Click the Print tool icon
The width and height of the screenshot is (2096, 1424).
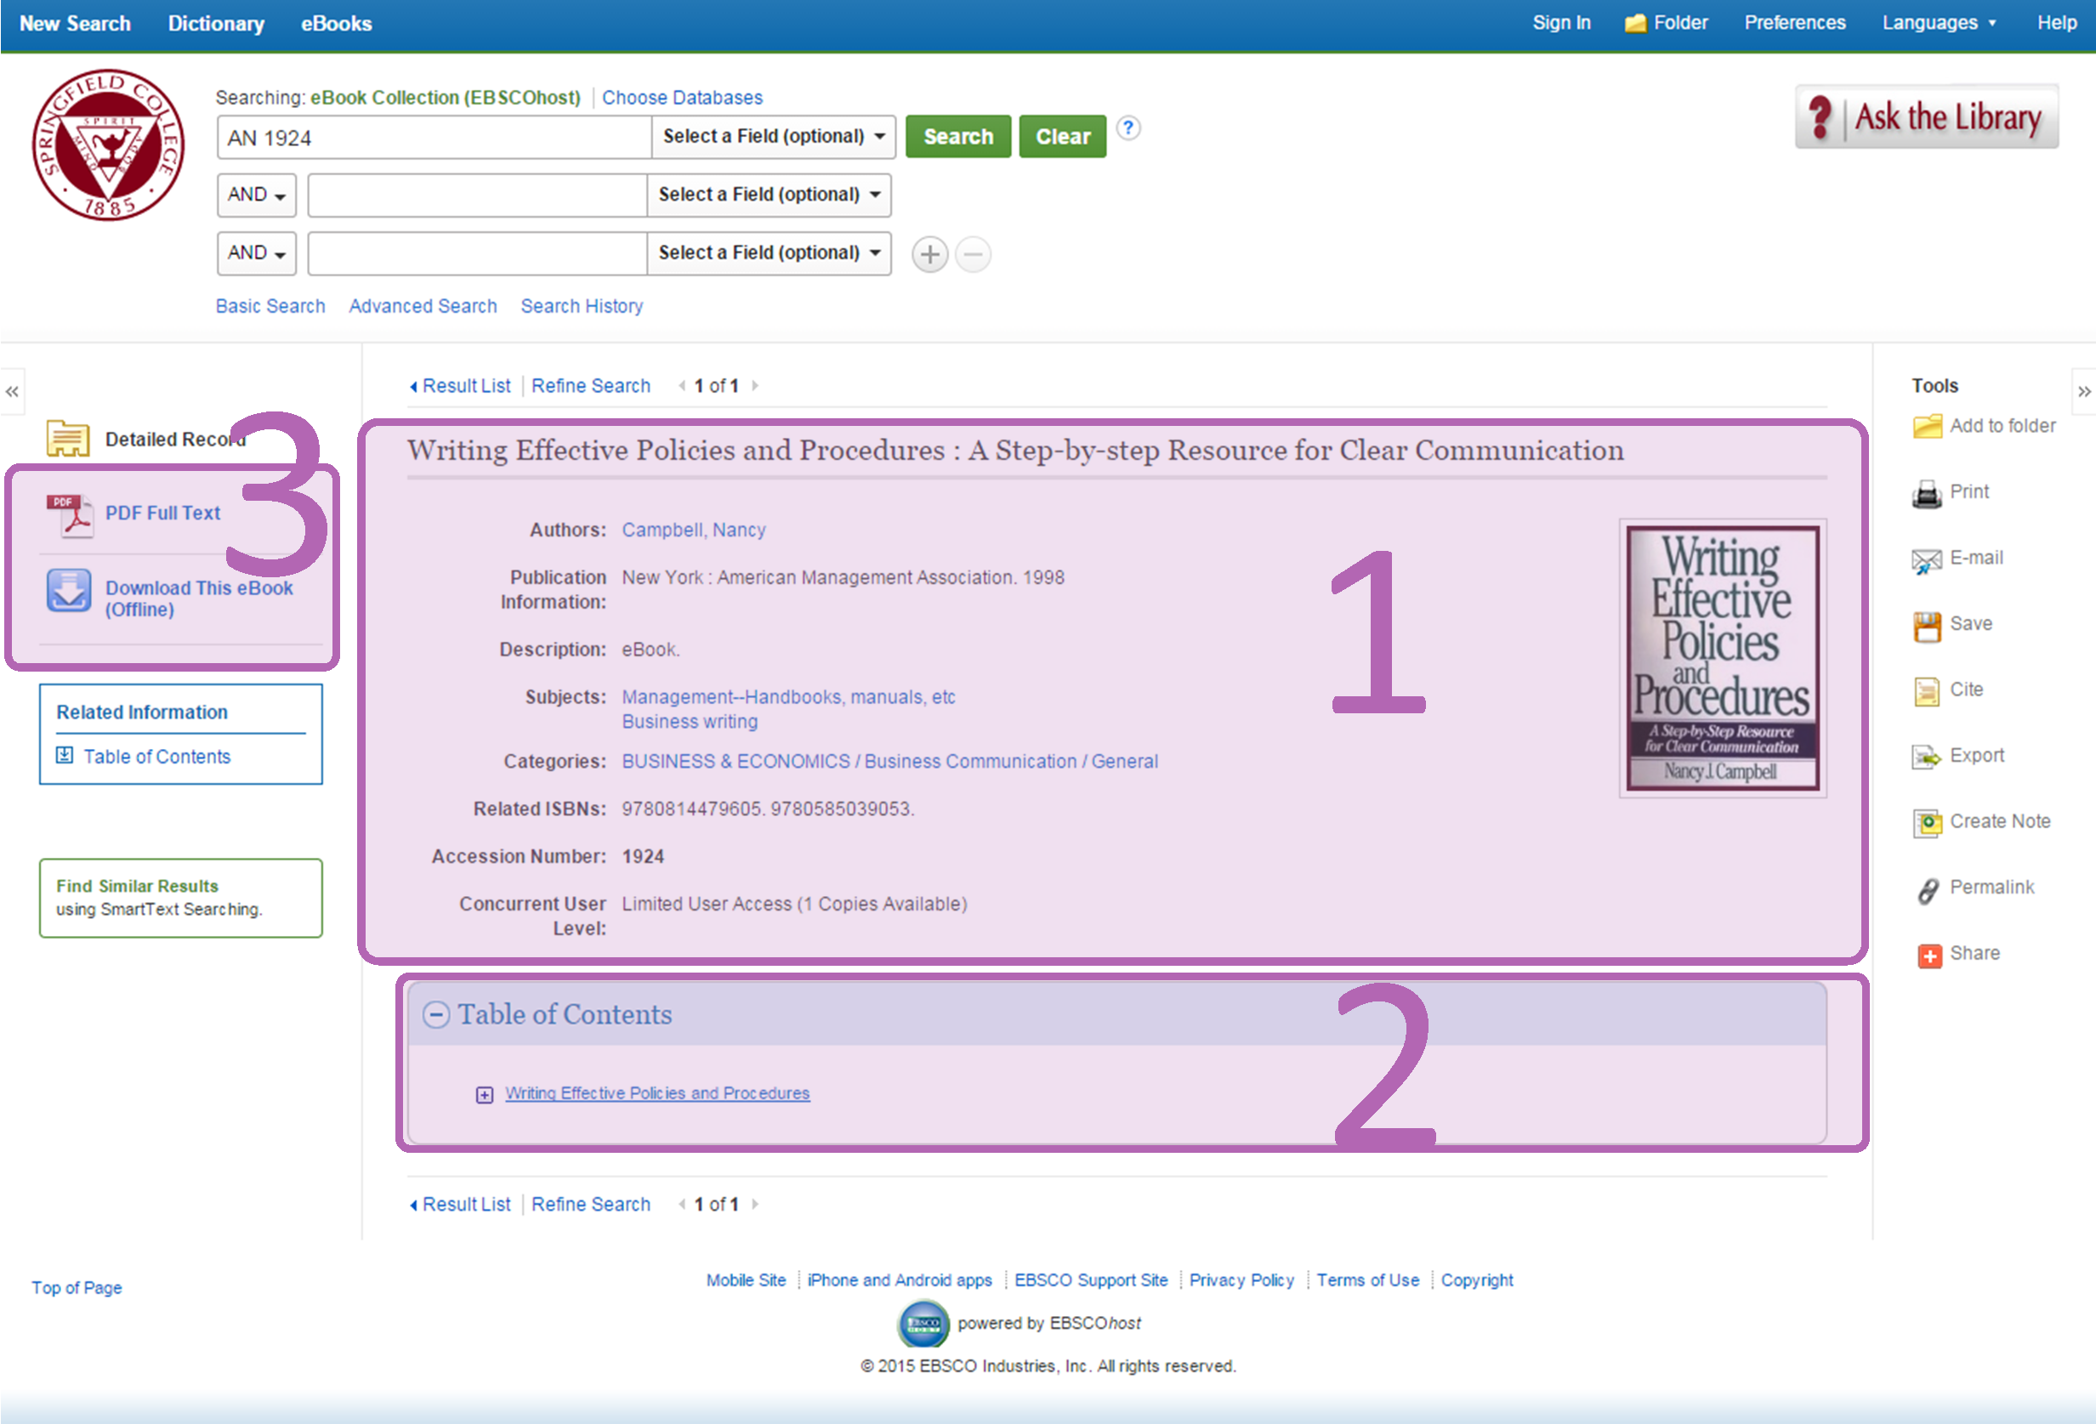tap(1927, 493)
